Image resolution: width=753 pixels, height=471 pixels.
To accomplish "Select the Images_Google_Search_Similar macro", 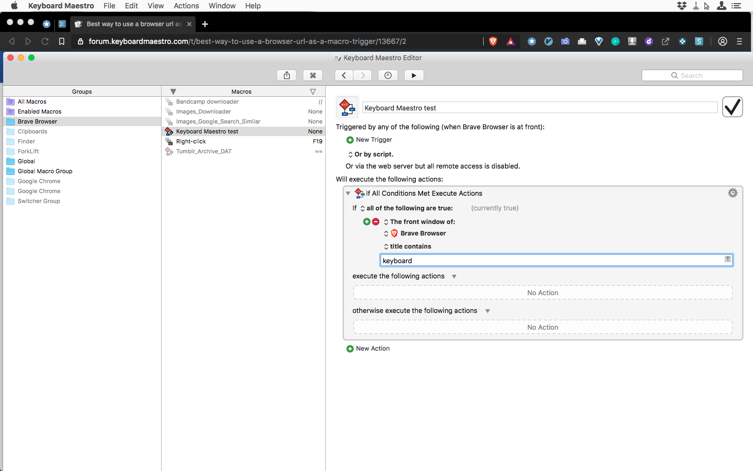I will tap(243, 121).
